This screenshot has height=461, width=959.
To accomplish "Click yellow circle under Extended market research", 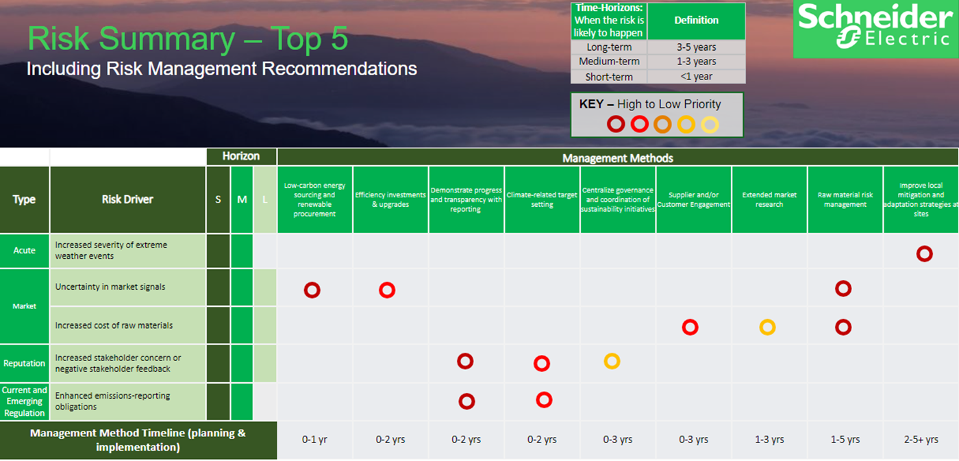I will (x=767, y=327).
